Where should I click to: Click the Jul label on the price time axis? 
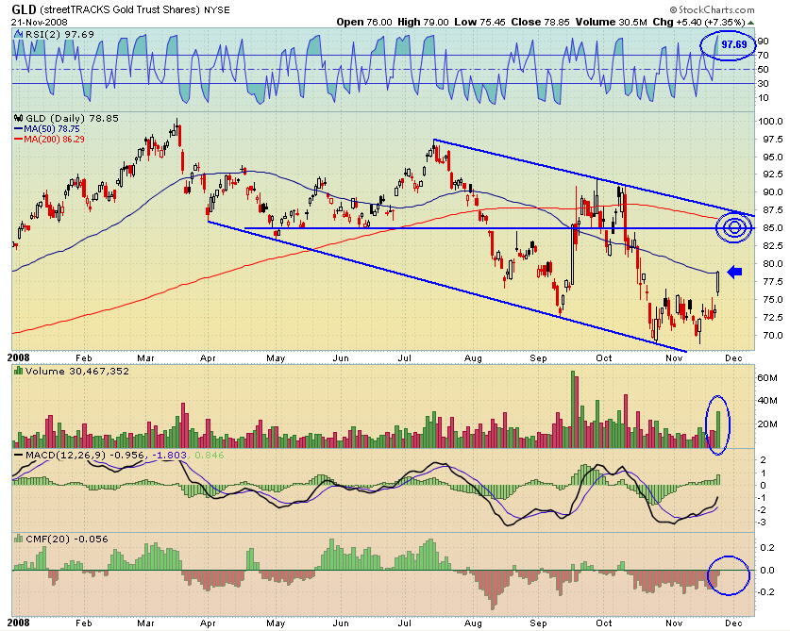[x=405, y=358]
